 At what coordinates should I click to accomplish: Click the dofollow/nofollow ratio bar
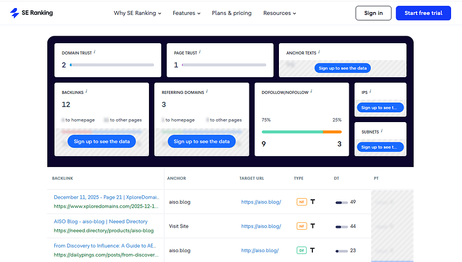(301, 132)
